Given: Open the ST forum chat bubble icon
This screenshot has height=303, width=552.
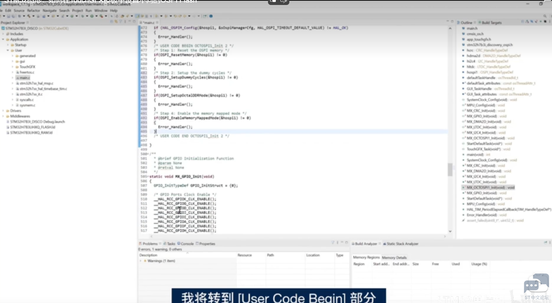Looking at the screenshot, I should [536, 283].
